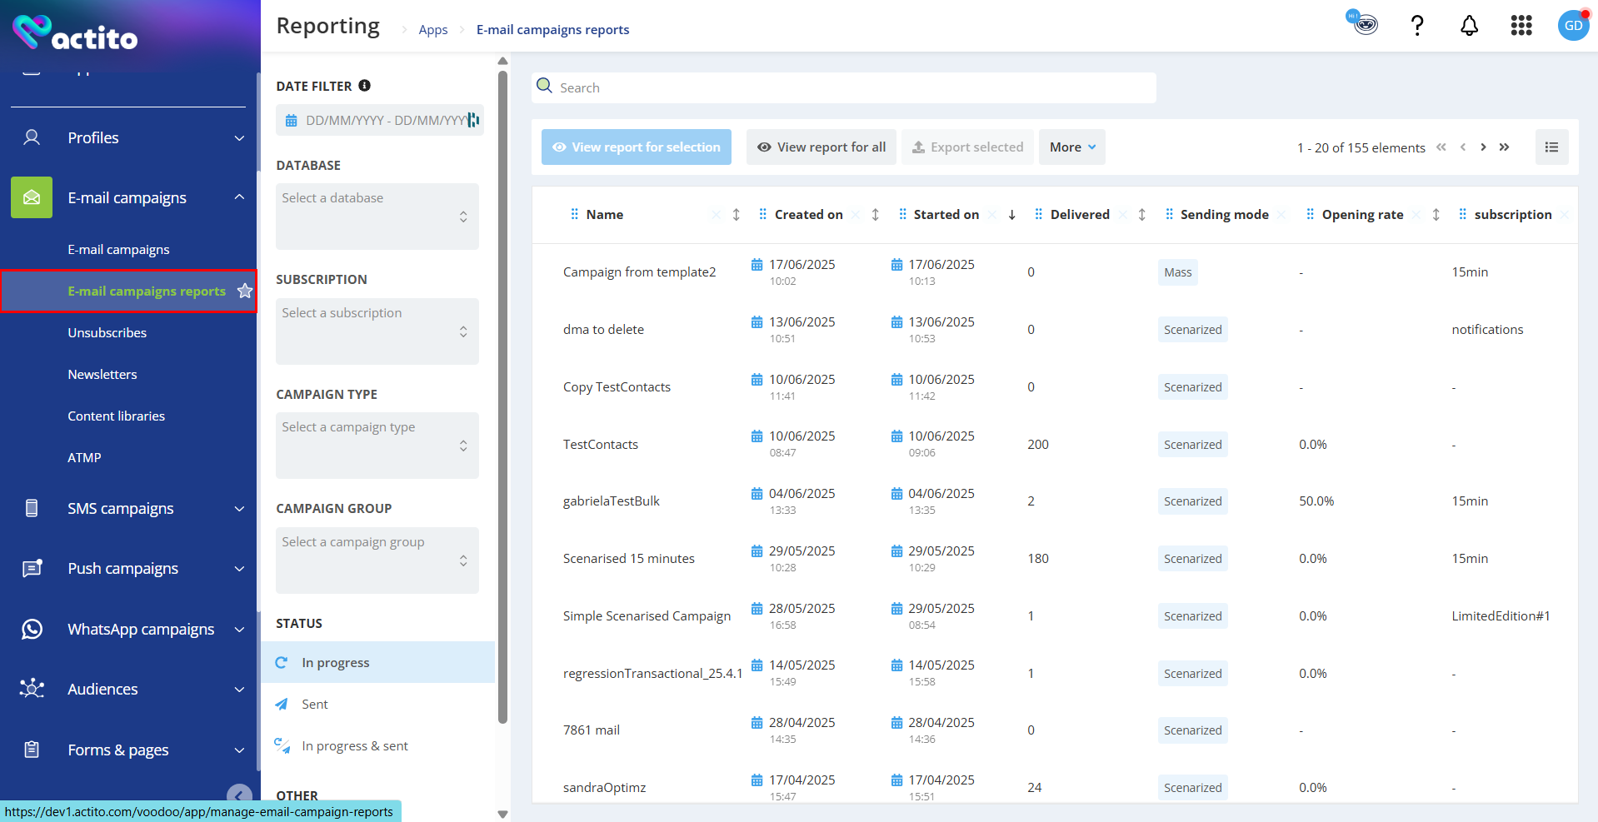Select the Sent status filter

point(377,704)
